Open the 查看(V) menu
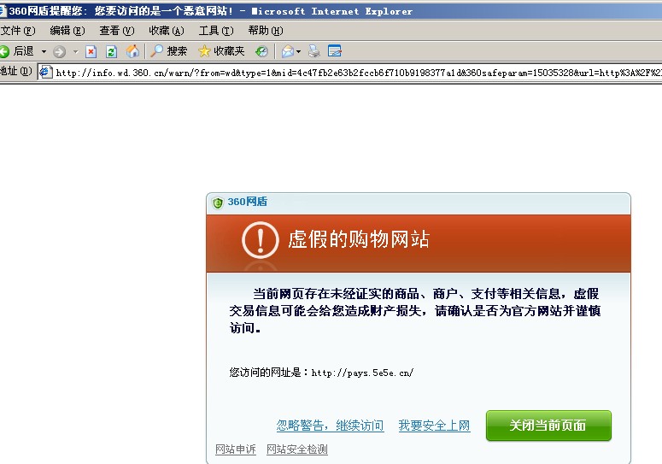The height and width of the screenshot is (464, 662). pyautogui.click(x=117, y=31)
